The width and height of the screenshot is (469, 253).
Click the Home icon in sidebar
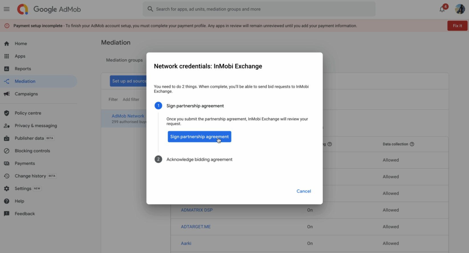(7, 44)
